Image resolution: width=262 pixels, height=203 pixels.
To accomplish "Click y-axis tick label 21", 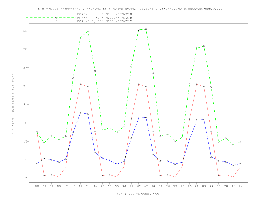I will 25,104.
